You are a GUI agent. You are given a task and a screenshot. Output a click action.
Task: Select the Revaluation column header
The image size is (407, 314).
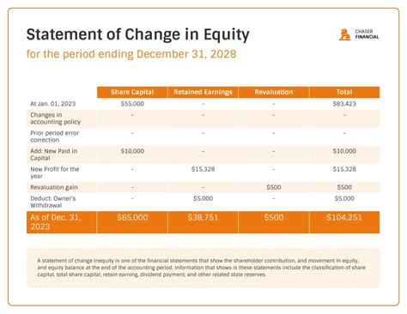[x=274, y=92]
